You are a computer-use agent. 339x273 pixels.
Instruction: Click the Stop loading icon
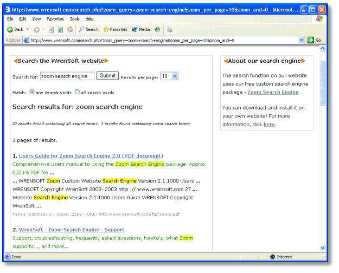click(x=51, y=30)
